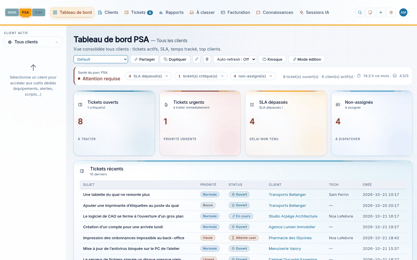Open Sessions IA

point(314,12)
